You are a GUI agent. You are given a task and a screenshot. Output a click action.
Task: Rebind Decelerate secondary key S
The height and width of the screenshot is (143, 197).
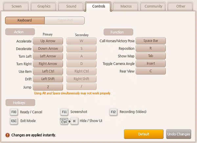click(x=81, y=49)
